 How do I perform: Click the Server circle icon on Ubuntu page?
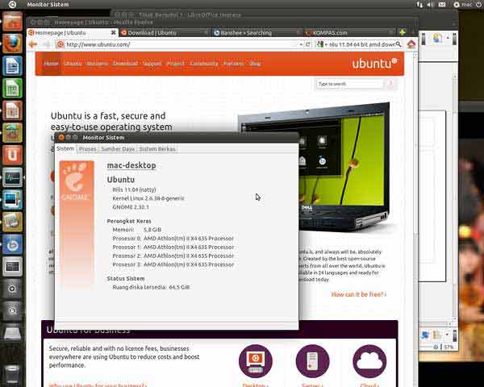pyautogui.click(x=312, y=361)
